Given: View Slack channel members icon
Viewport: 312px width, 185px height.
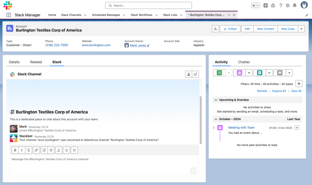Looking at the screenshot, I should pos(188,74).
